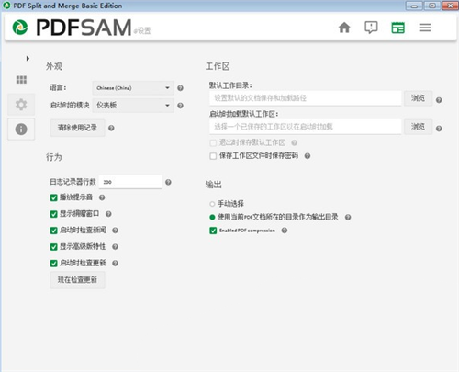Click the 清除使用记录 button

tap(77, 128)
